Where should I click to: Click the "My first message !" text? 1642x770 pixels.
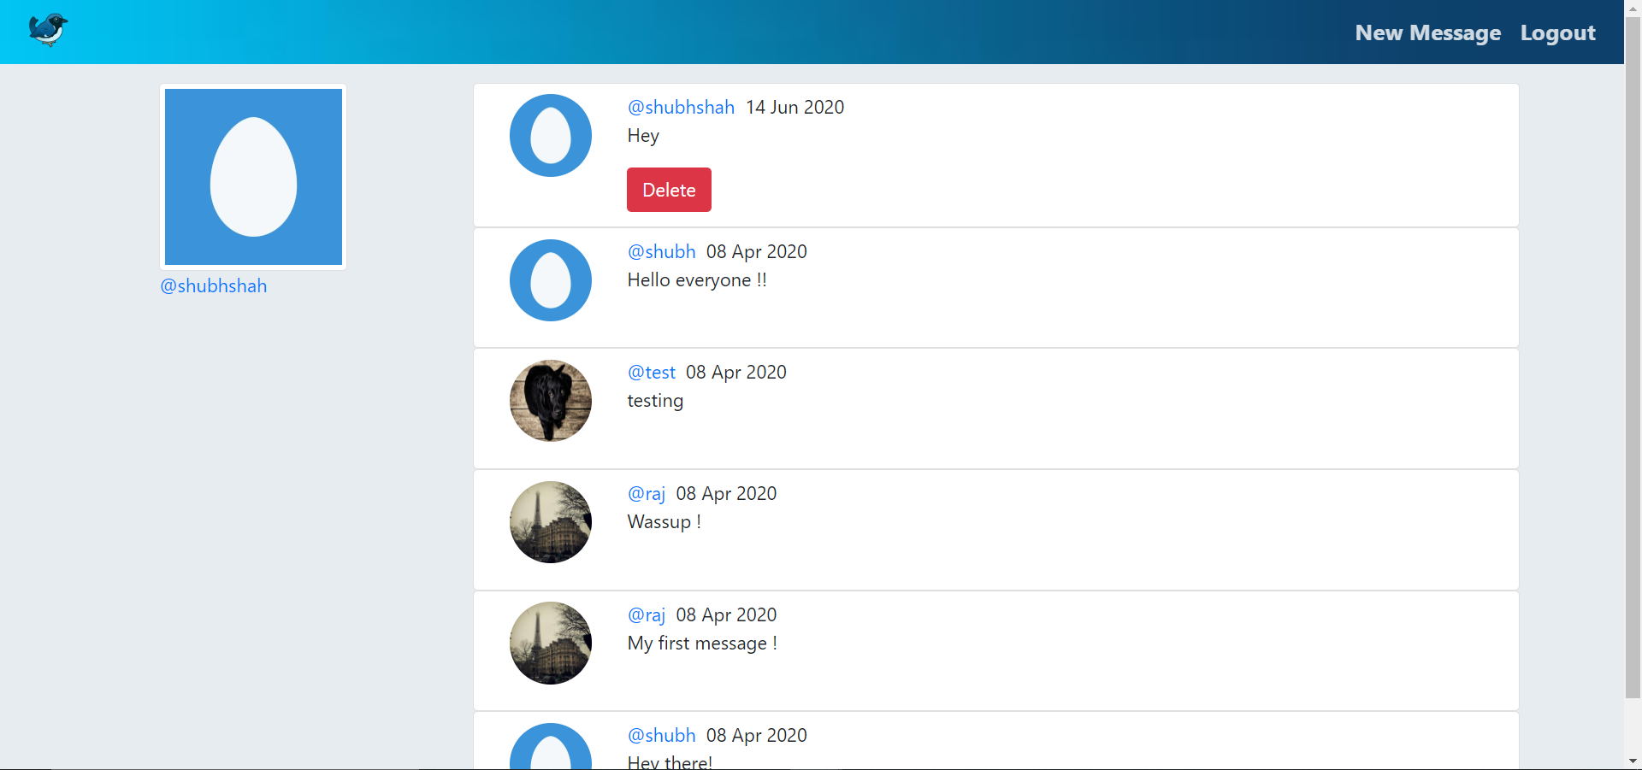point(702,643)
